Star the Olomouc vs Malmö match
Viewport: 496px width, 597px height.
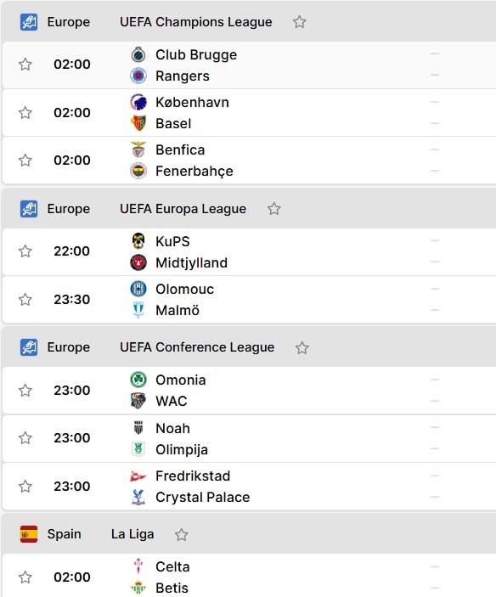click(25, 300)
